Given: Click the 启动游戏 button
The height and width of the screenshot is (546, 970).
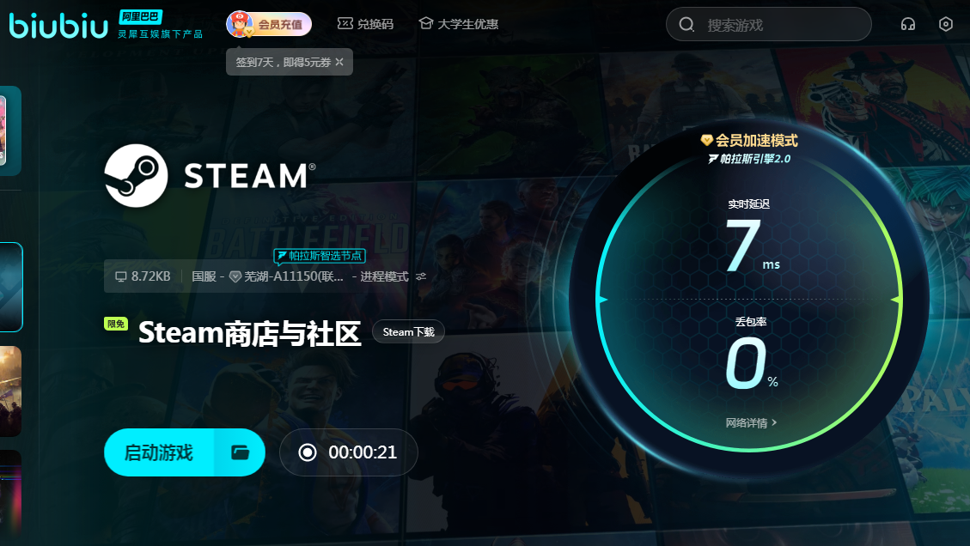Looking at the screenshot, I should [159, 452].
